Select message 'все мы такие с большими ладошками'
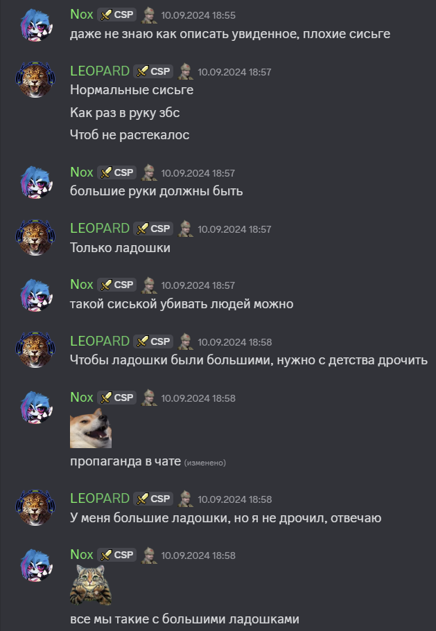The width and height of the screenshot is (436, 631). pos(184,619)
